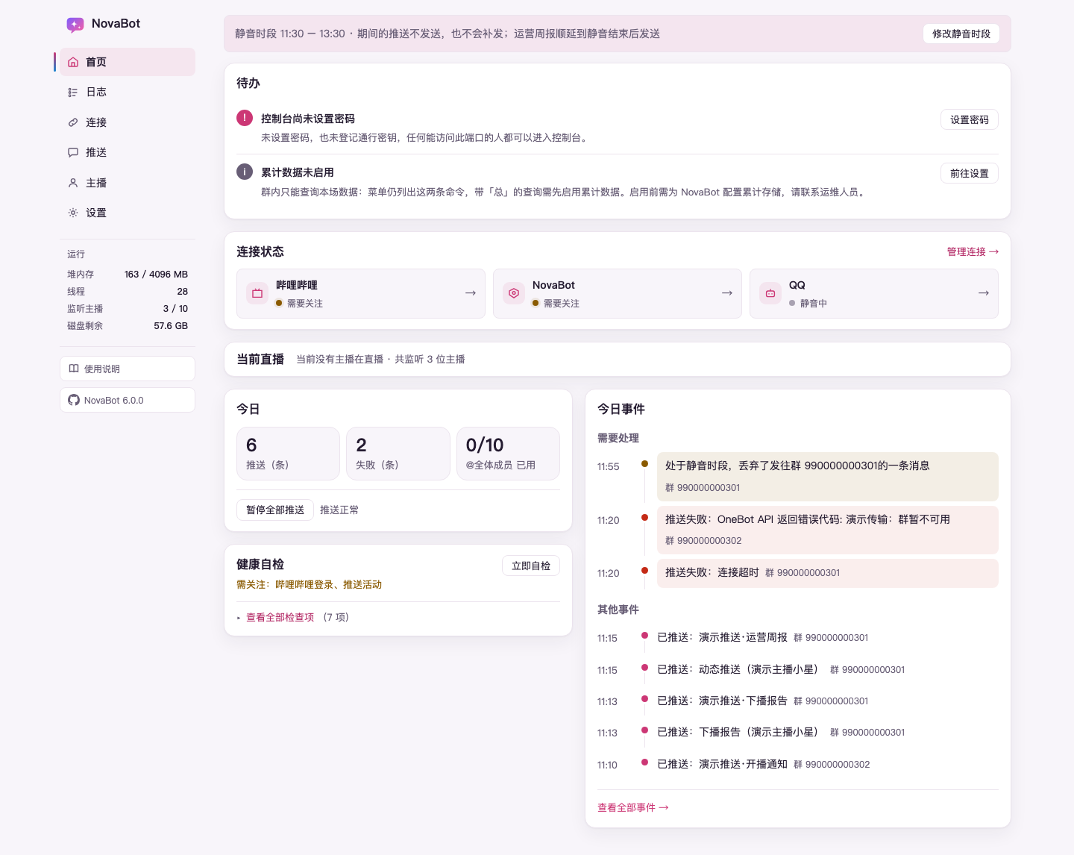
Task: Click 修改静音时段 button
Action: point(961,34)
